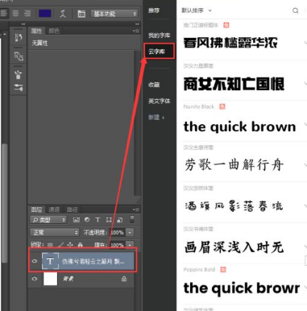The height and width of the screenshot is (311, 307).
Task: Switch to the 通道 tab
Action: pos(54,209)
